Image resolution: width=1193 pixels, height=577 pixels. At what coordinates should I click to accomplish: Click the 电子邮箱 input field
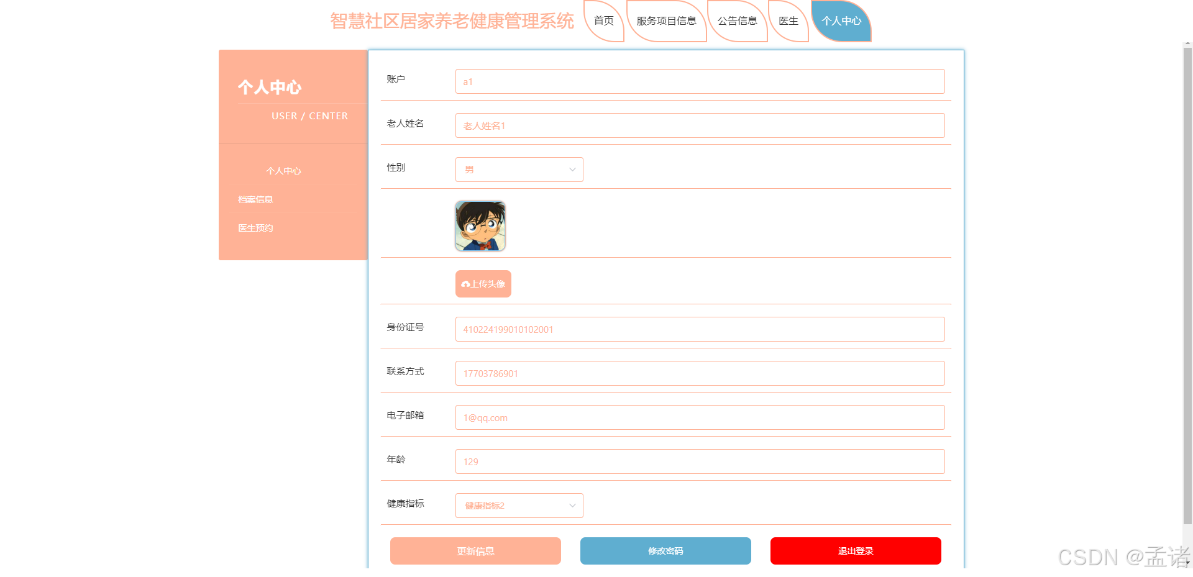700,417
